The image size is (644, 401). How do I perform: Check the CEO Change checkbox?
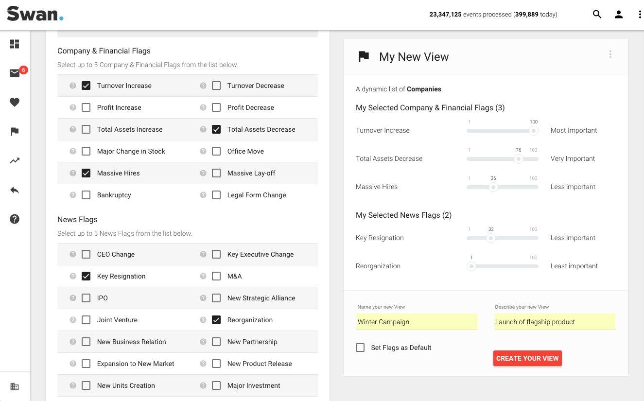86,254
